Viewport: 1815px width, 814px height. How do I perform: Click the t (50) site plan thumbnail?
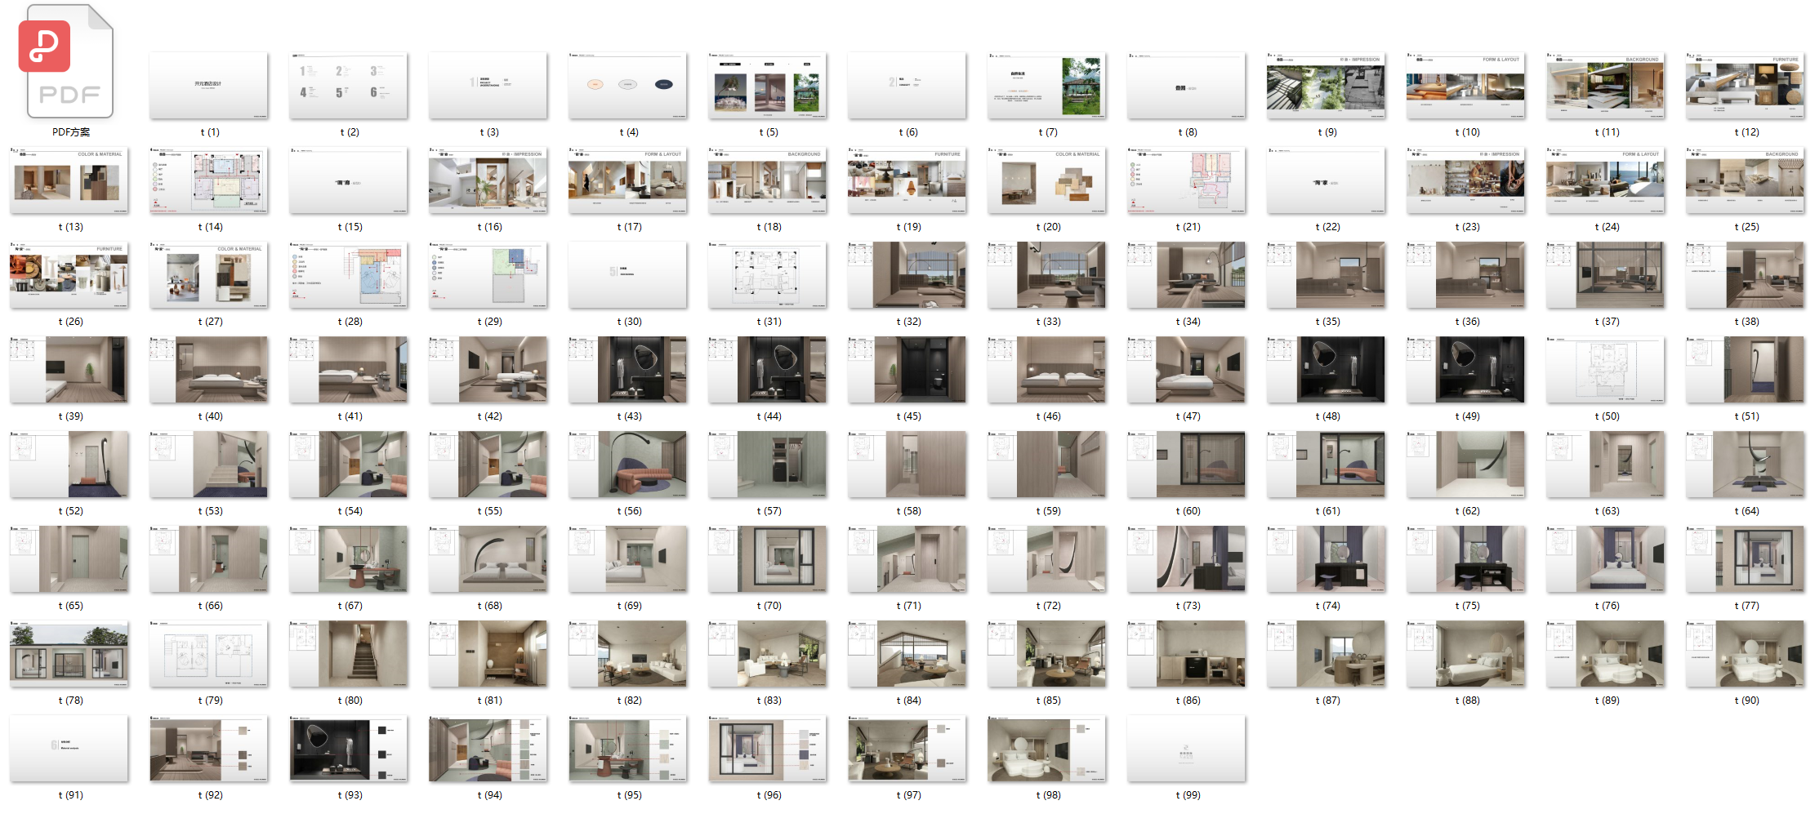click(1605, 370)
